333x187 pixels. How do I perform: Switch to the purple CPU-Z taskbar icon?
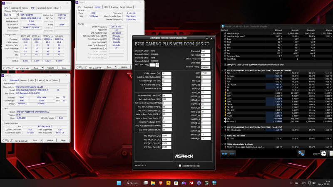coord(199,183)
